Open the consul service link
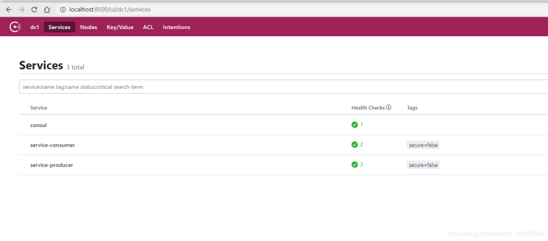 (x=38, y=125)
